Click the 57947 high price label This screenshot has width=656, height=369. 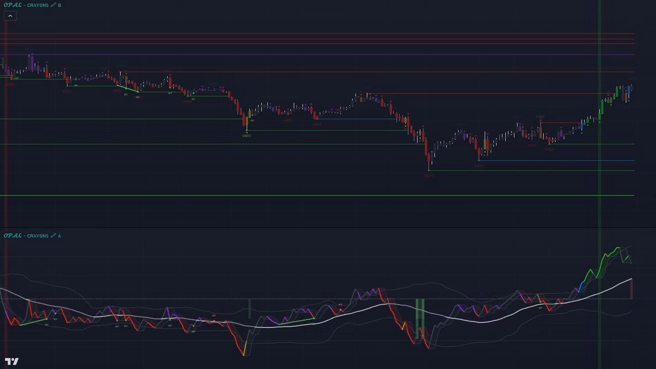point(540,117)
